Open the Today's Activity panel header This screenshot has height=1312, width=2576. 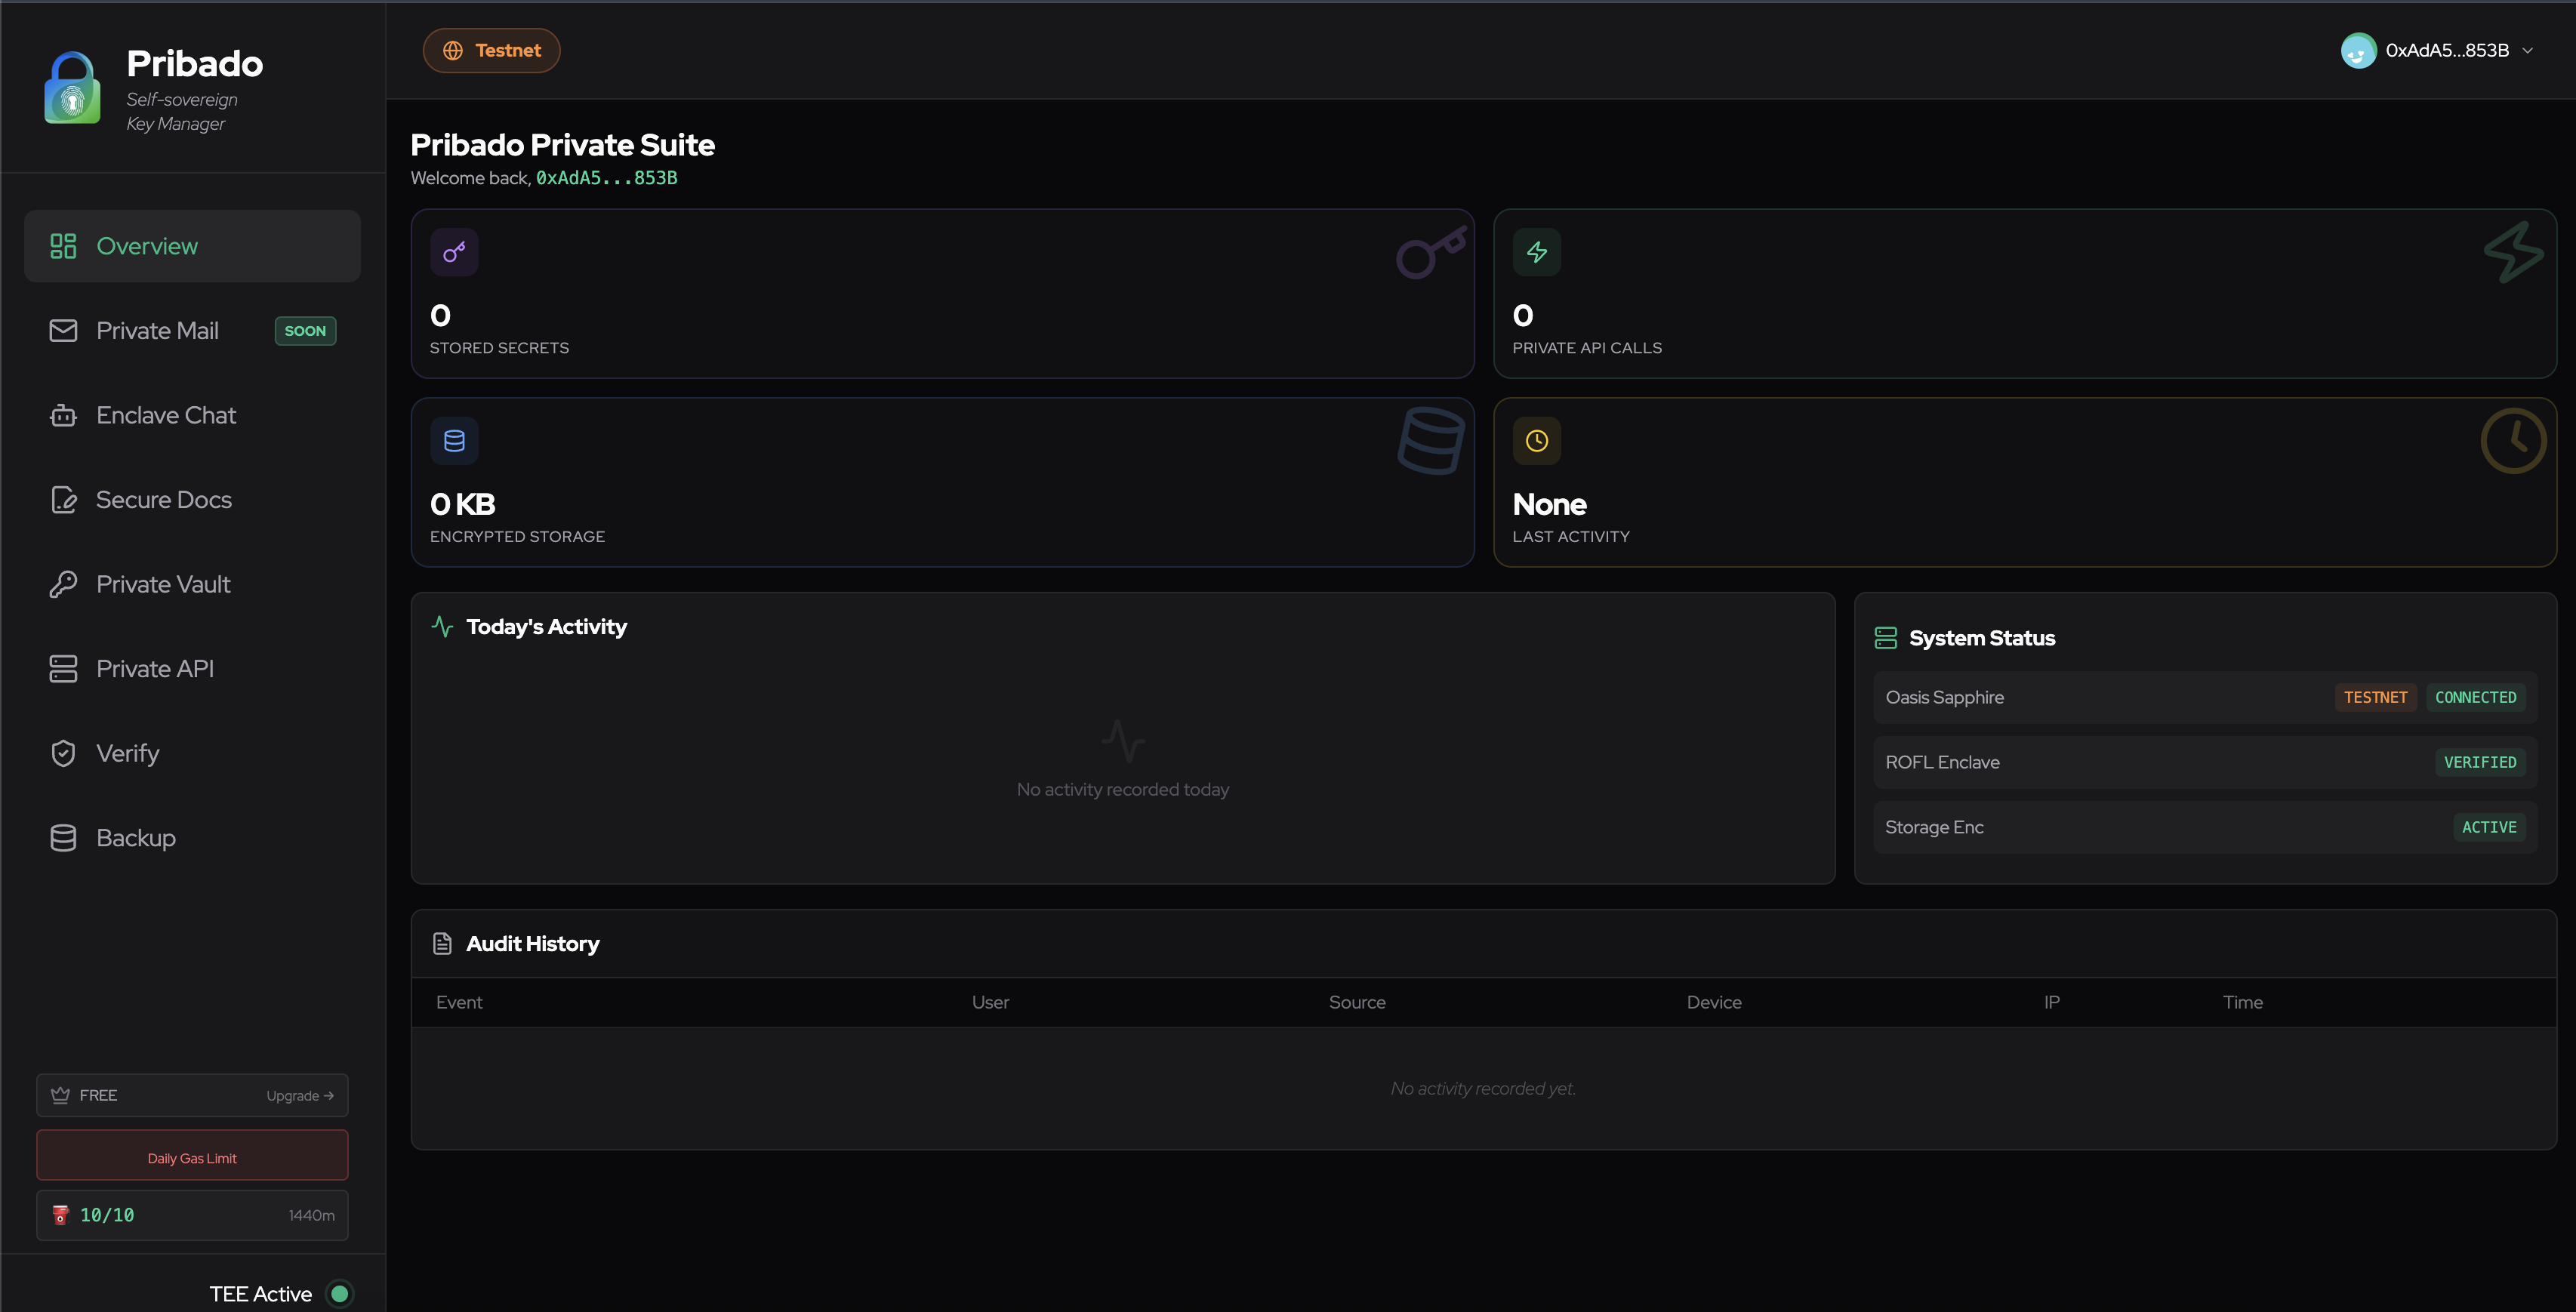[546, 626]
